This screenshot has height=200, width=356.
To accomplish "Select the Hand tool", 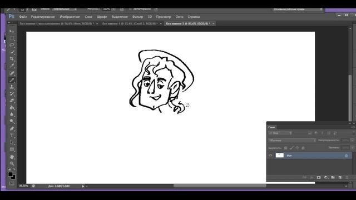I will [12, 157].
